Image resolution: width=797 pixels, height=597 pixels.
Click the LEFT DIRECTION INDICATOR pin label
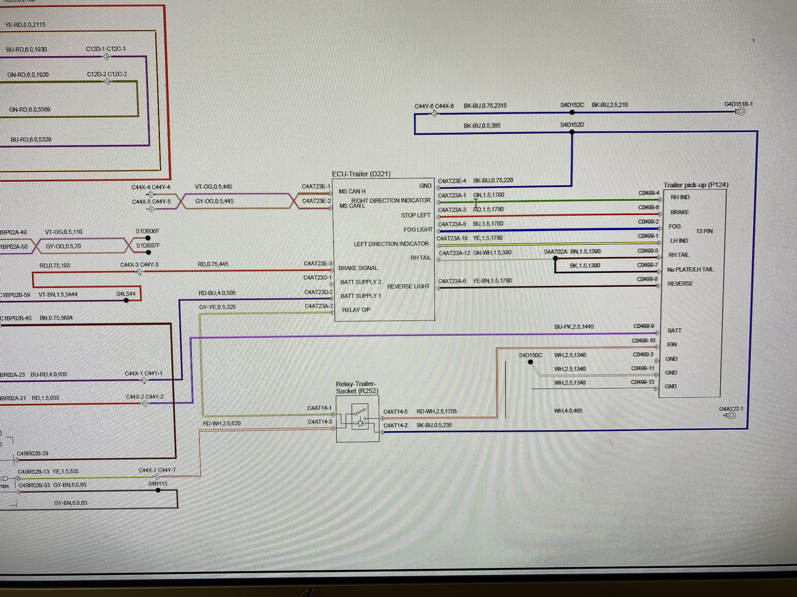(x=391, y=244)
